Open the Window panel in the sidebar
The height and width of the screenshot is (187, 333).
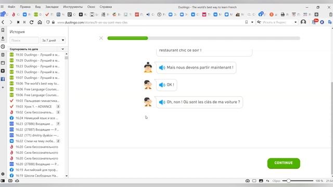point(3,63)
